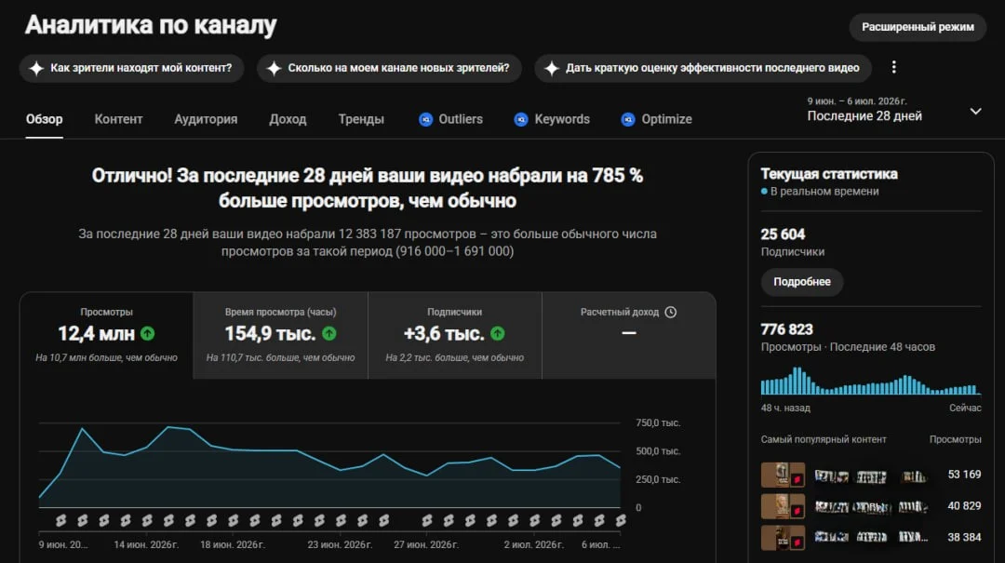The image size is (1005, 563).
Task: Click sparkle icon in 'Дать краткую оценку' chip
Action: coord(552,68)
